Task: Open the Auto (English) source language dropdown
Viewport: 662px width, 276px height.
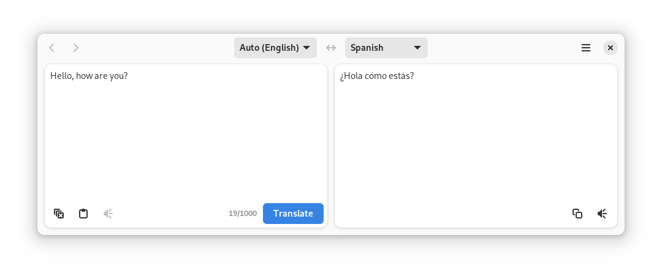Action: pyautogui.click(x=275, y=48)
